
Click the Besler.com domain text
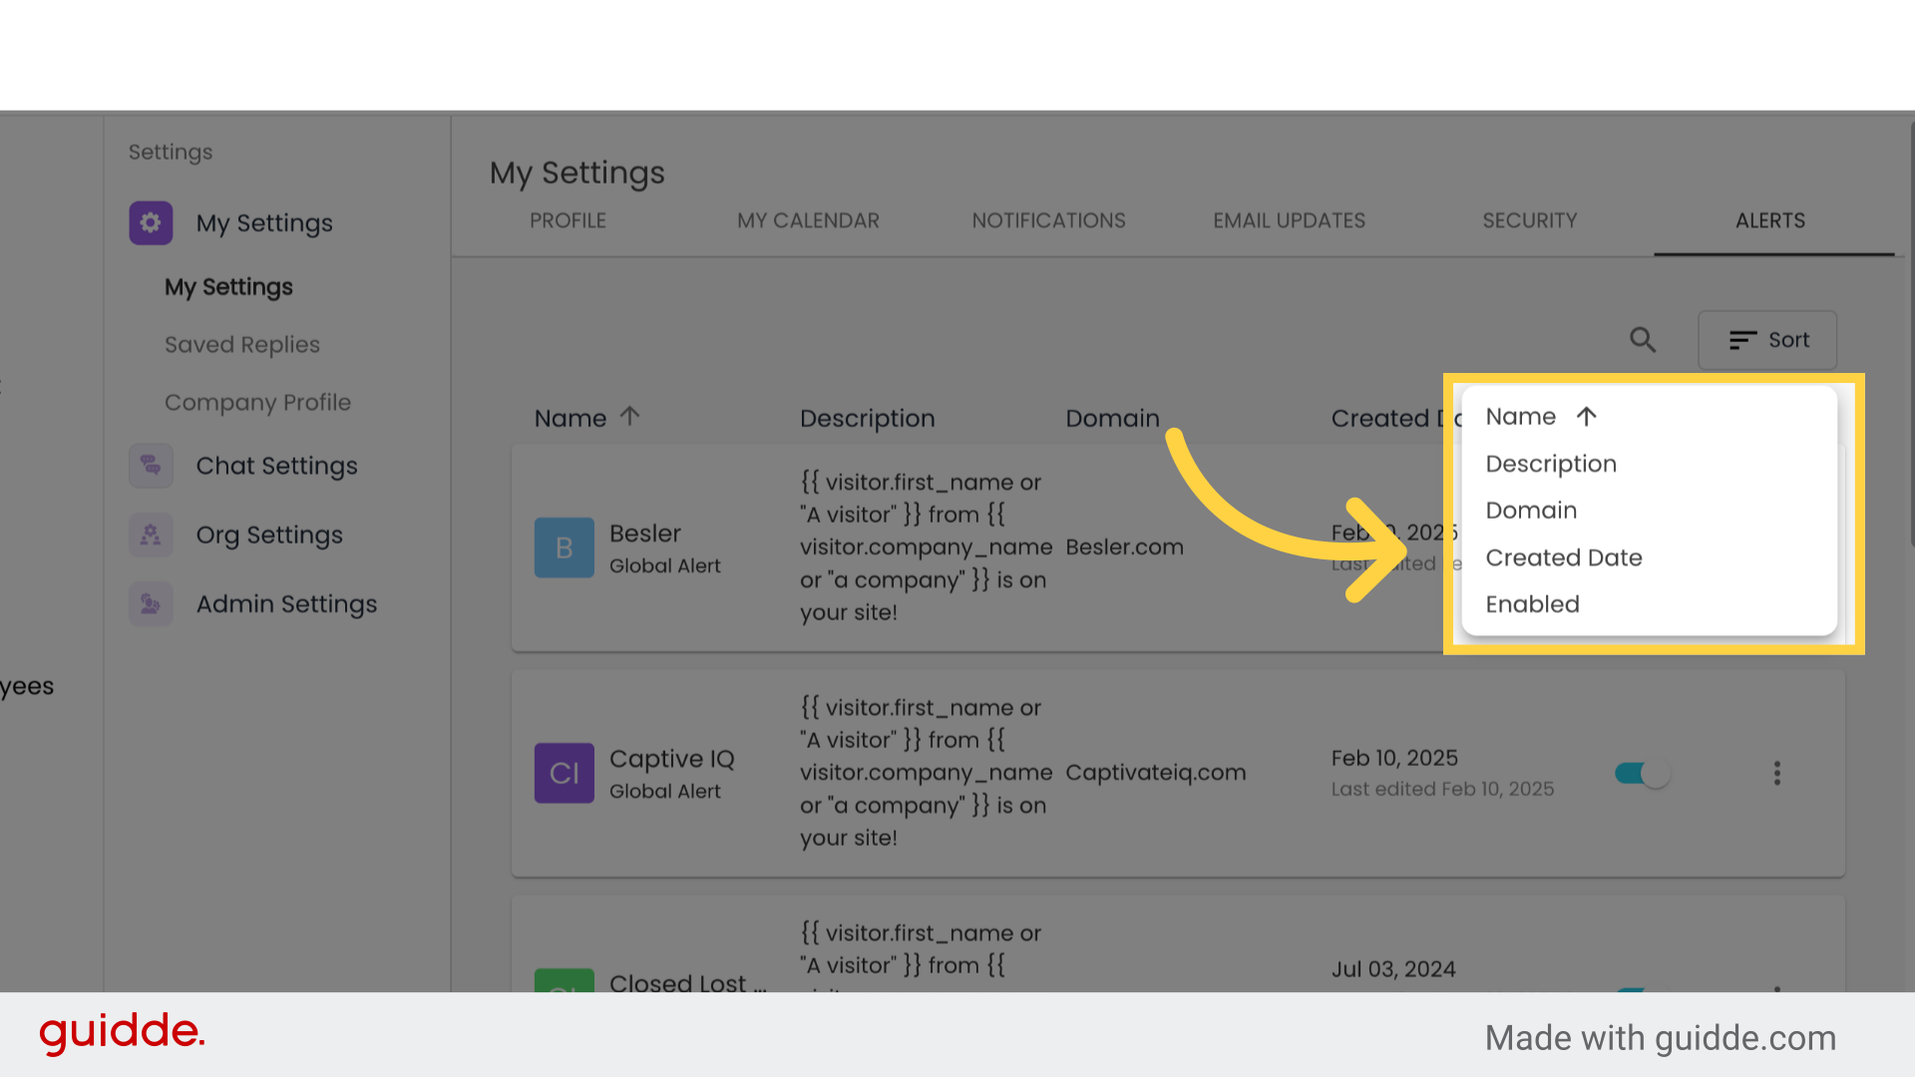click(1124, 547)
